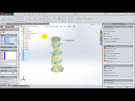Click the Tutorials link
Viewport: 135px width, 101px height.
(108, 34)
